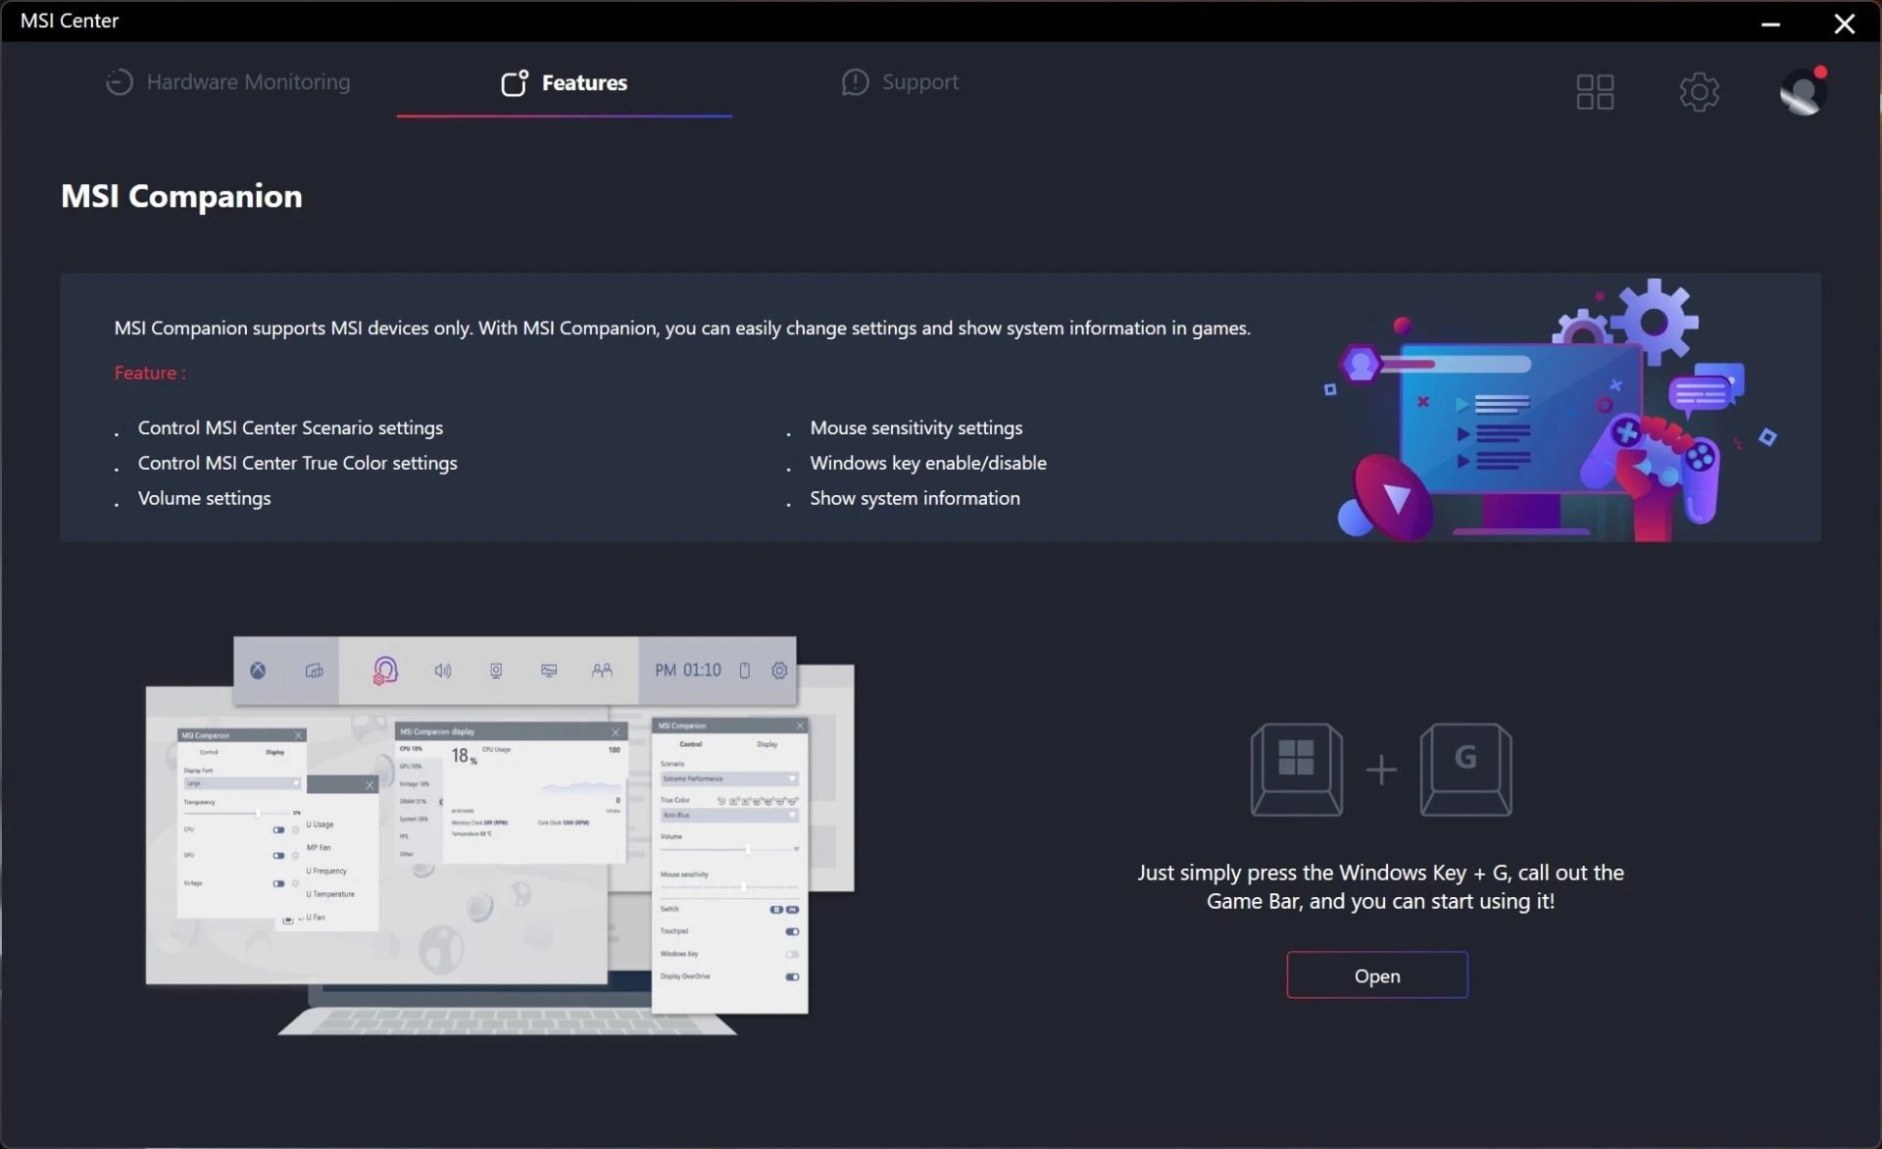Viewport: 1882px width, 1149px height.
Task: Click 'Control MSI Center Scenario settings' text
Action: click(x=290, y=427)
